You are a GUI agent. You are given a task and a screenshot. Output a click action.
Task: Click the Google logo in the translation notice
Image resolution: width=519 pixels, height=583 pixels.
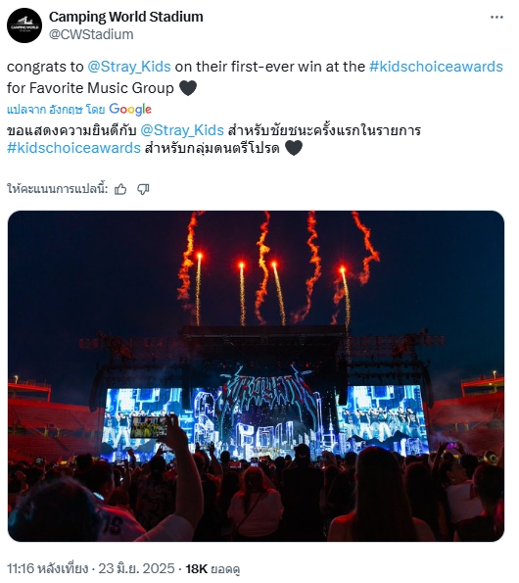tap(130, 110)
